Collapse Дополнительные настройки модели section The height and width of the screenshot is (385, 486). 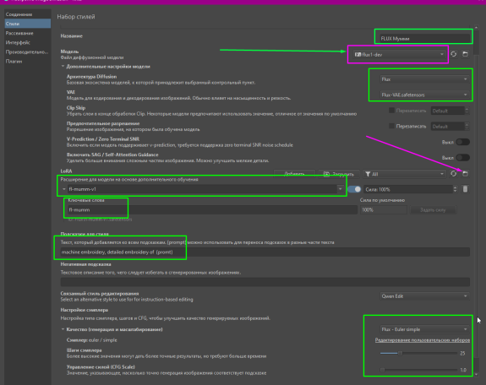pos(63,67)
